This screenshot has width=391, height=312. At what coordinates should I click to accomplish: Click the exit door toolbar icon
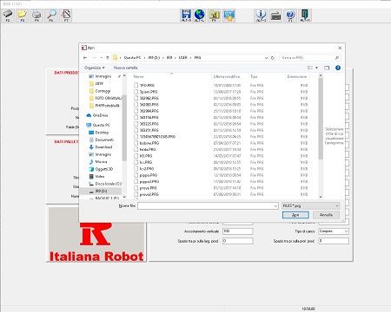pyautogui.click(x=305, y=16)
